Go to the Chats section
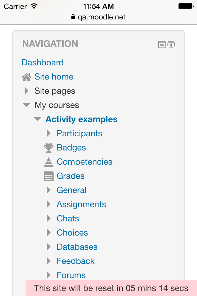This screenshot has width=197, height=296. point(68,218)
